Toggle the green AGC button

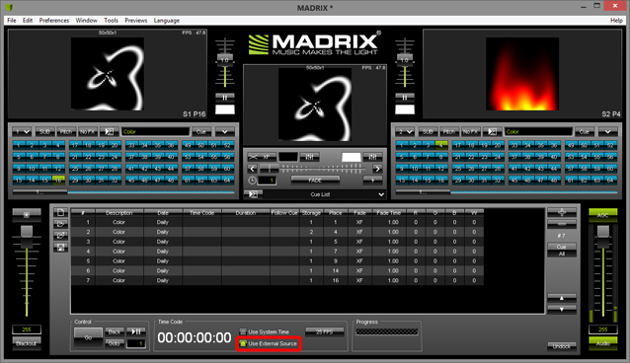602,215
